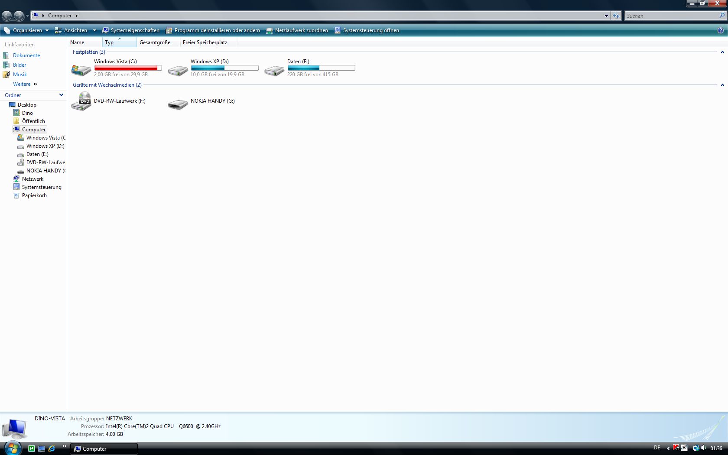Click the computer icon in details pane
The image size is (728, 455).
pos(14,429)
